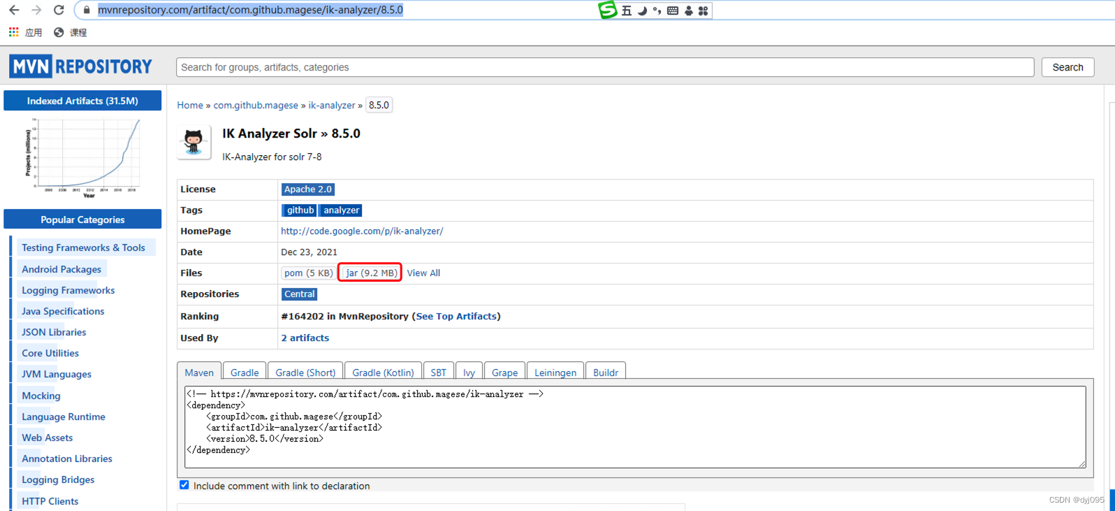
Task: Toggle Sogou 五 input mode
Action: click(627, 10)
